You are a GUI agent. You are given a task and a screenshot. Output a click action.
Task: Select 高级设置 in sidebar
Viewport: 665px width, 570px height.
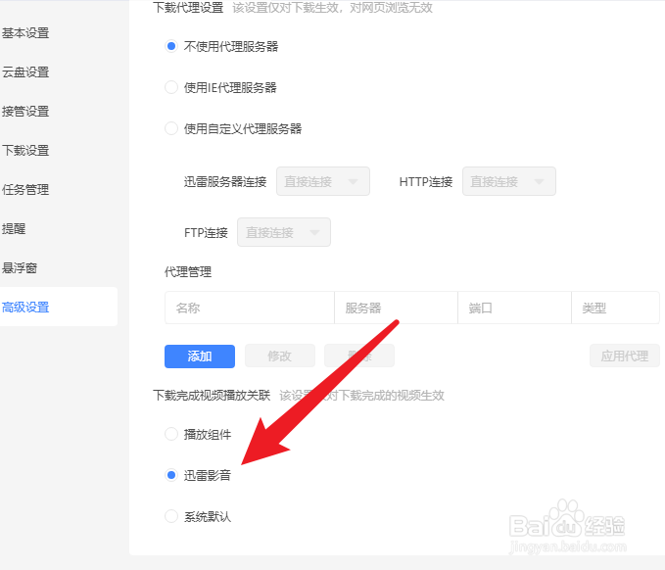[59, 307]
